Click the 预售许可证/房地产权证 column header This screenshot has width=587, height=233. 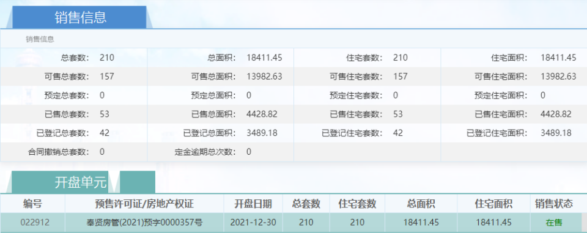pyautogui.click(x=144, y=204)
